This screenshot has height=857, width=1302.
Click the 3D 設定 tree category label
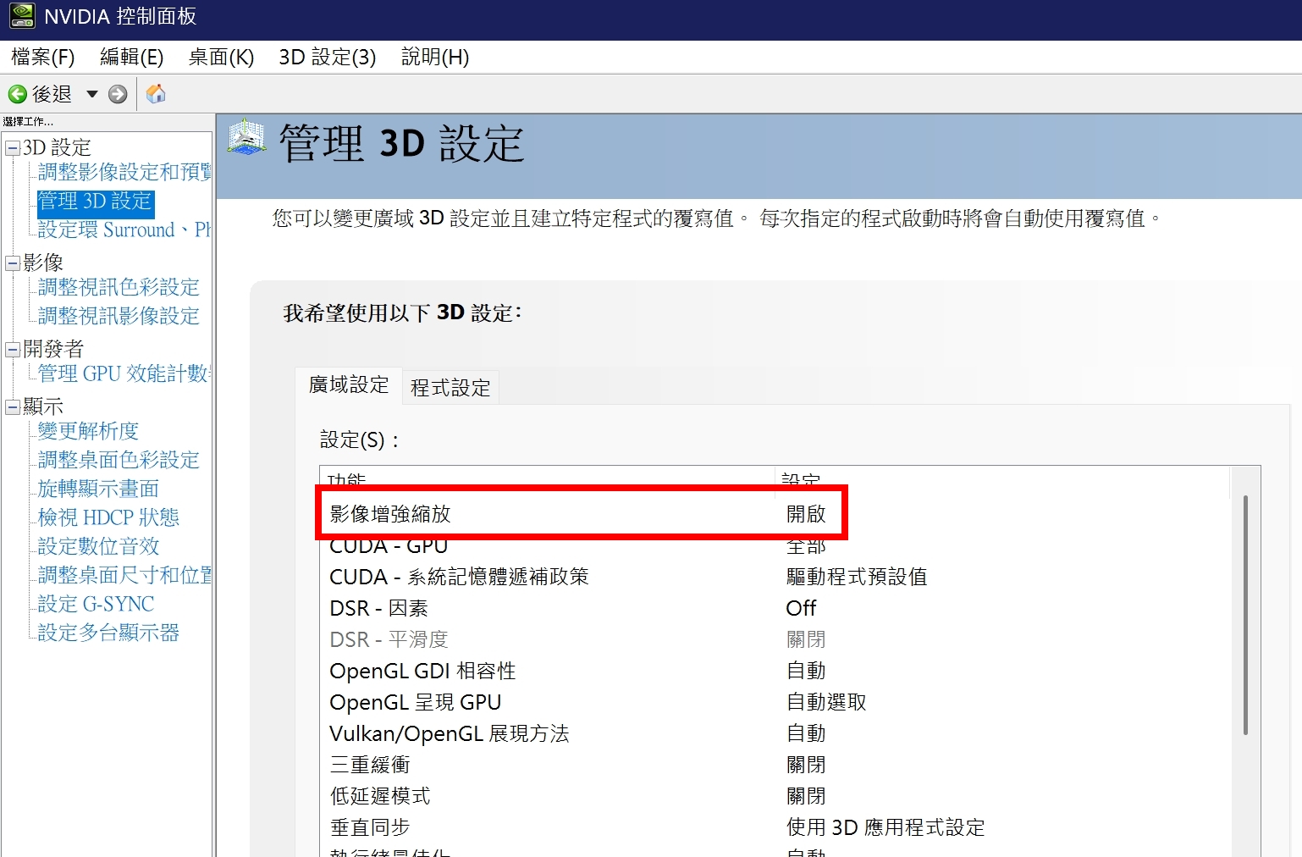click(57, 148)
